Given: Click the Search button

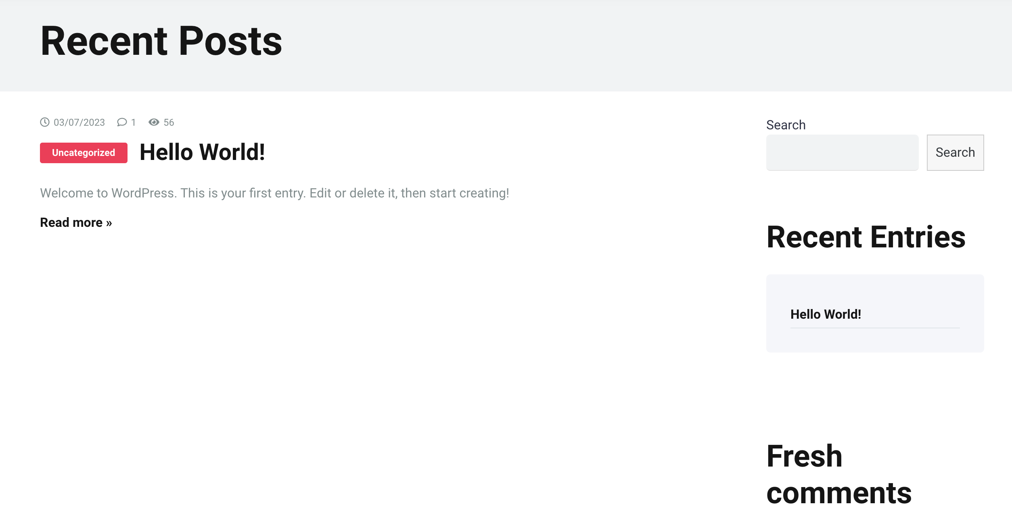Looking at the screenshot, I should [955, 153].
